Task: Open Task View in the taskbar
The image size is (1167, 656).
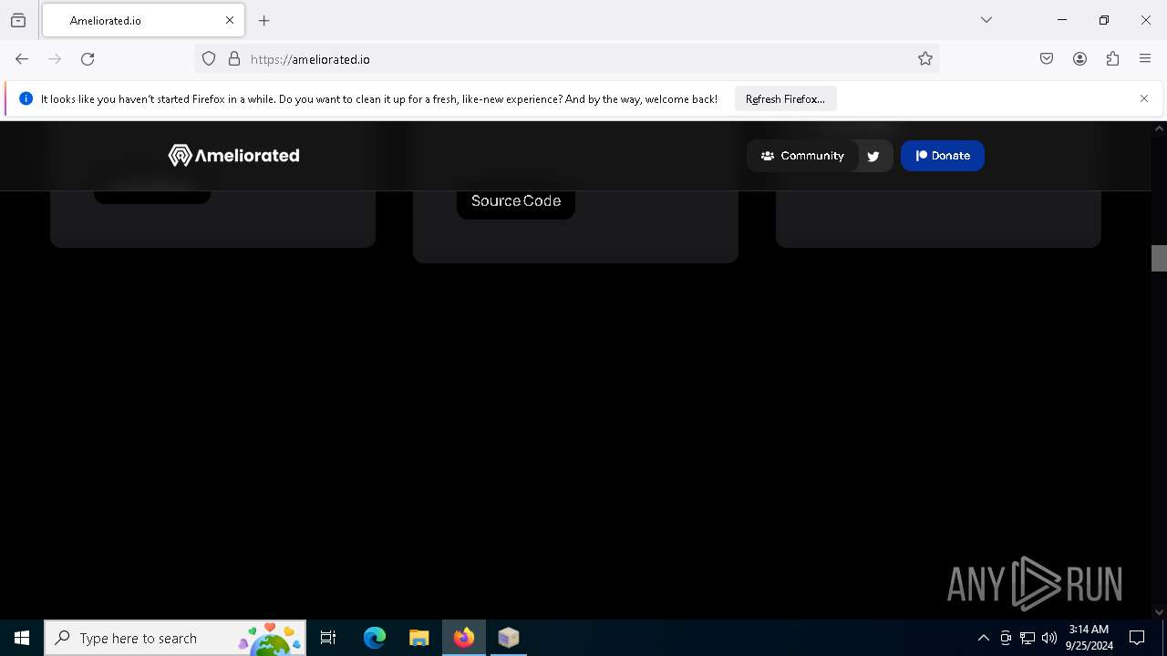Action: coord(328,638)
